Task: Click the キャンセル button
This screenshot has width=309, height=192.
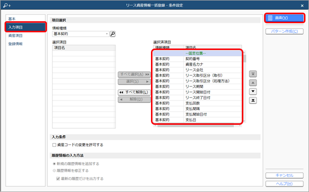Action: click(284, 175)
